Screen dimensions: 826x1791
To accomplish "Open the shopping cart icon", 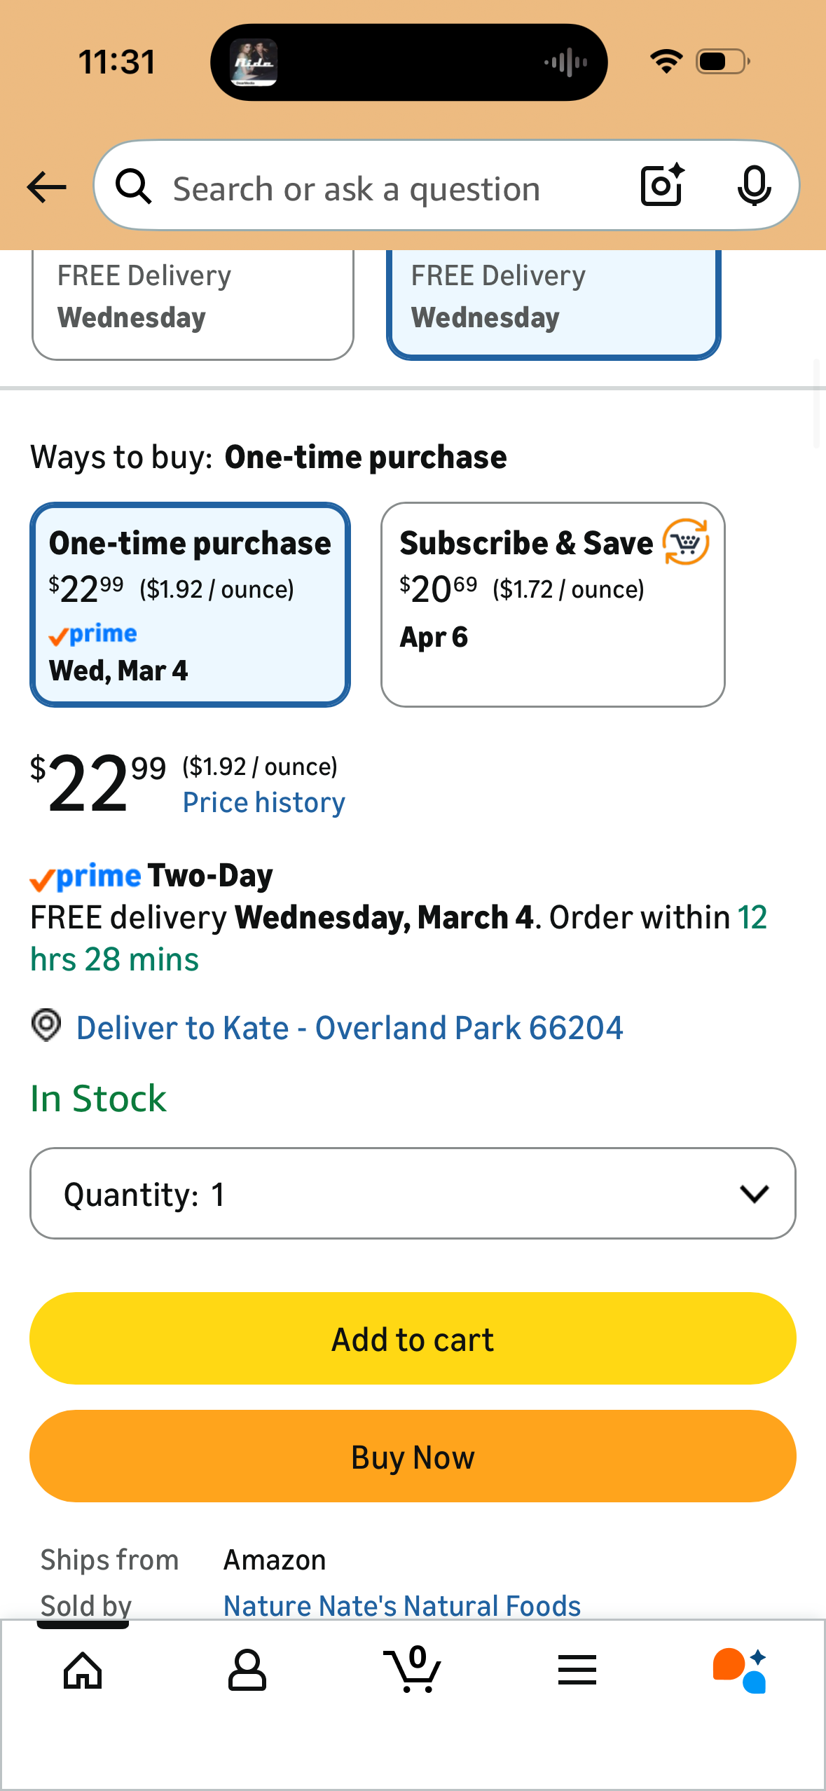I will (x=413, y=1670).
